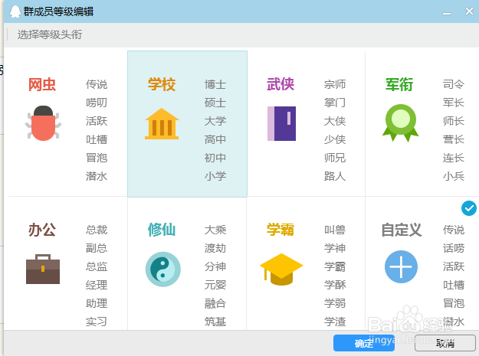Click 学渣 rank in 学霸 set

[x=335, y=322]
